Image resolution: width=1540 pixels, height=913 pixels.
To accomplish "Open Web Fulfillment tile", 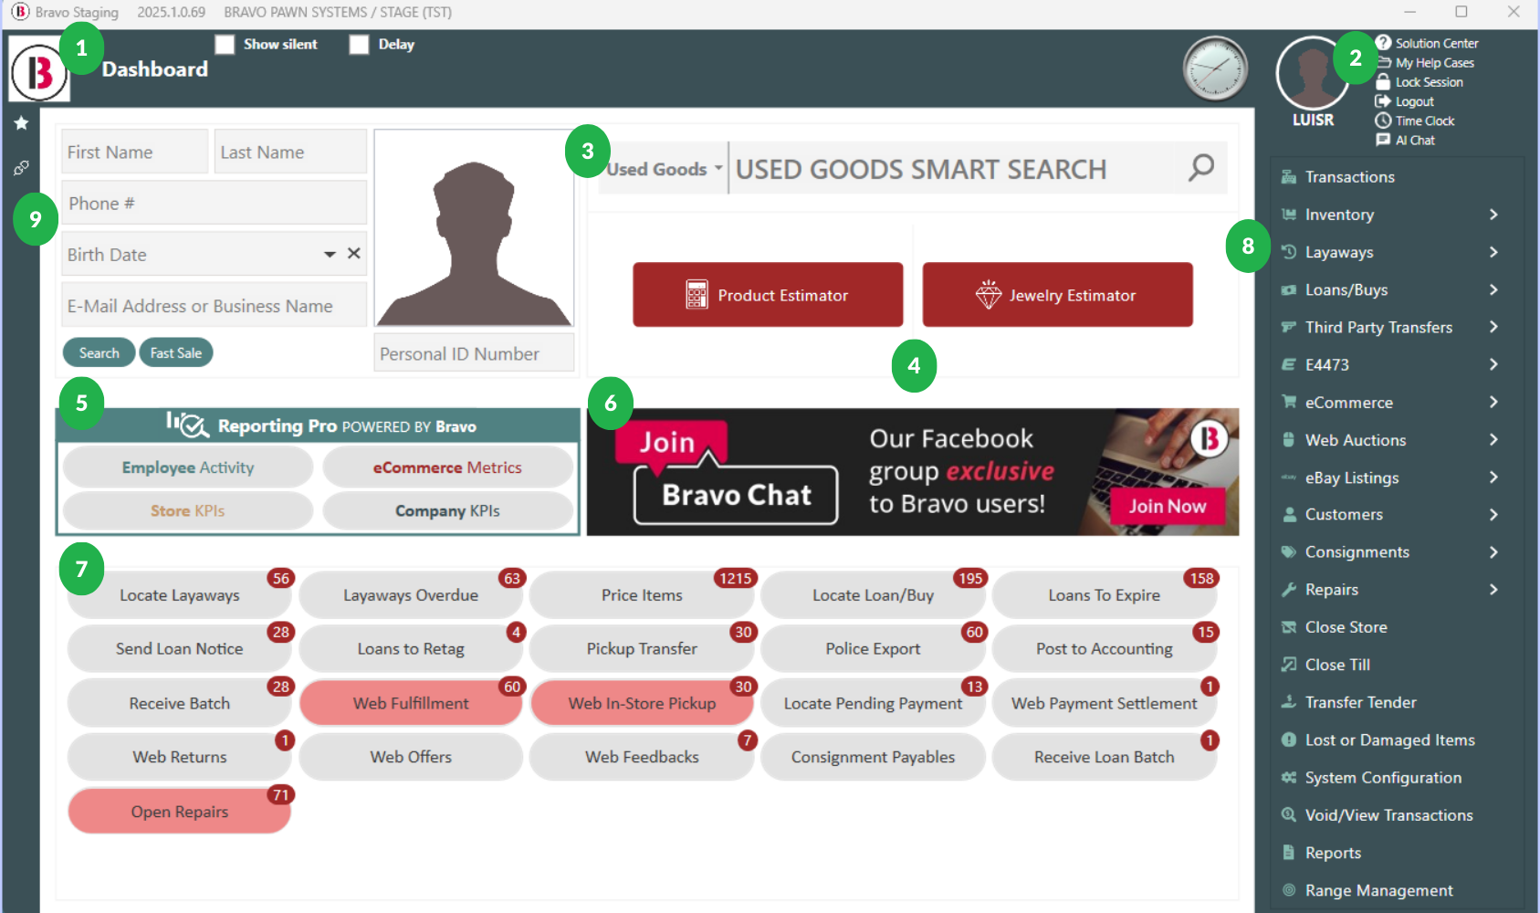I will 411,704.
